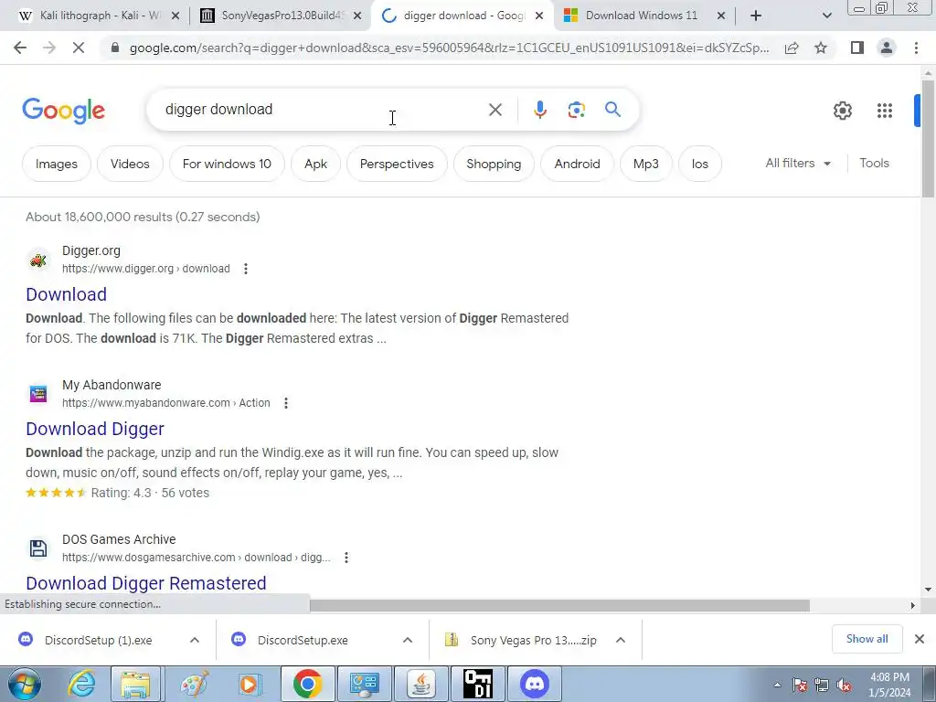Viewport: 936px width, 702px height.
Task: Open the Windows Start menu
Action: point(25,684)
